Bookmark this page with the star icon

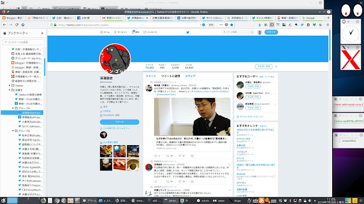tap(231, 25)
